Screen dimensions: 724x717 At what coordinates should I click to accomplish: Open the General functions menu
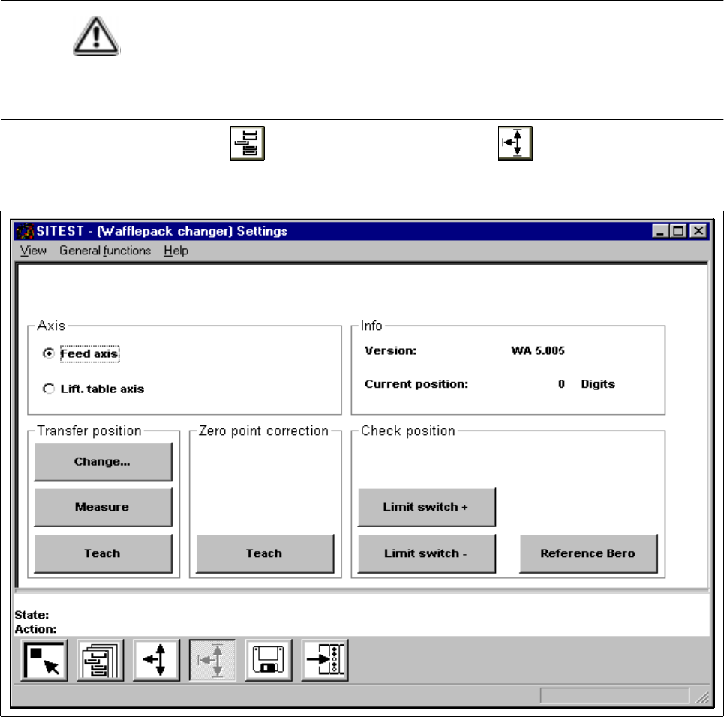point(105,250)
